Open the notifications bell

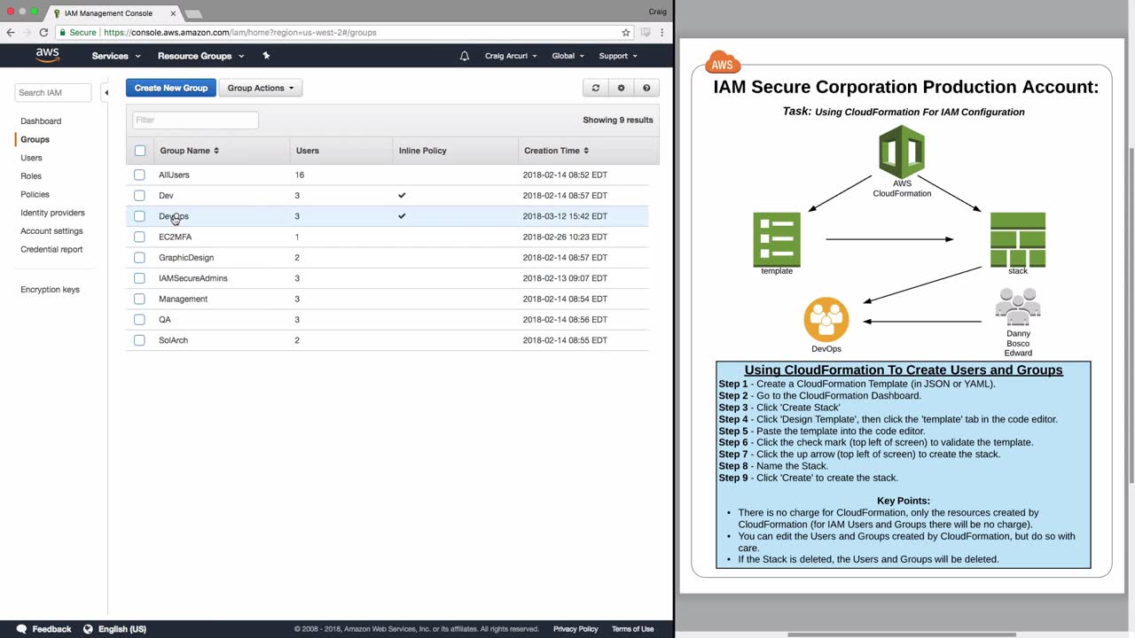(465, 56)
